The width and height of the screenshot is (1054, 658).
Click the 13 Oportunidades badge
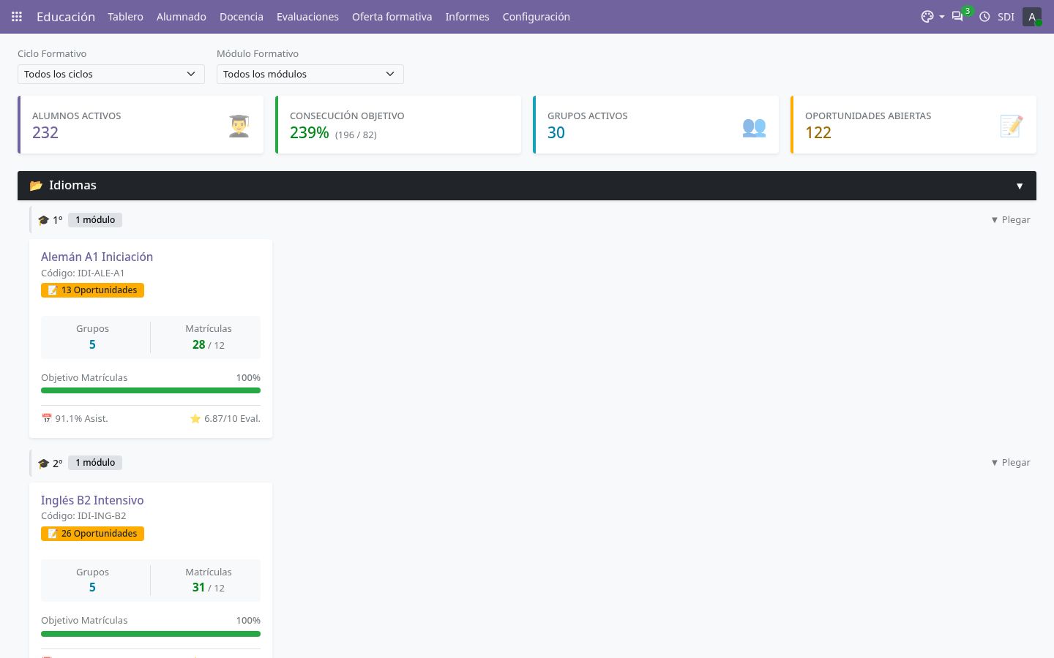(92, 290)
